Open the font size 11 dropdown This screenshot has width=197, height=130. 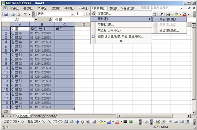84,14
